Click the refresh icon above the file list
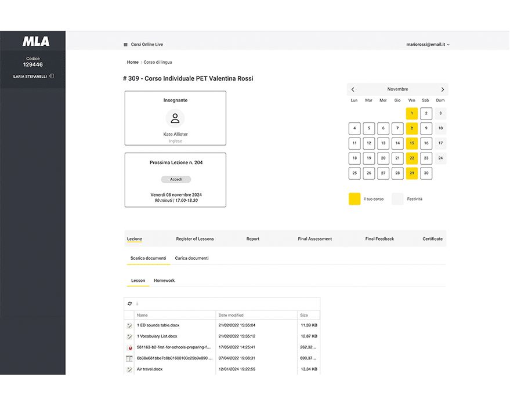 tap(130, 303)
